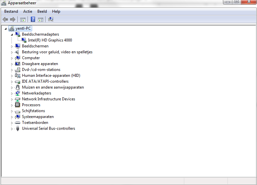Expand Muizen en andere aanwijsapparaten node

click(x=12, y=88)
